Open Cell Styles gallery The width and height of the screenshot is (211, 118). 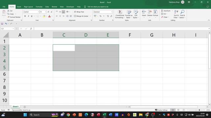136,14
